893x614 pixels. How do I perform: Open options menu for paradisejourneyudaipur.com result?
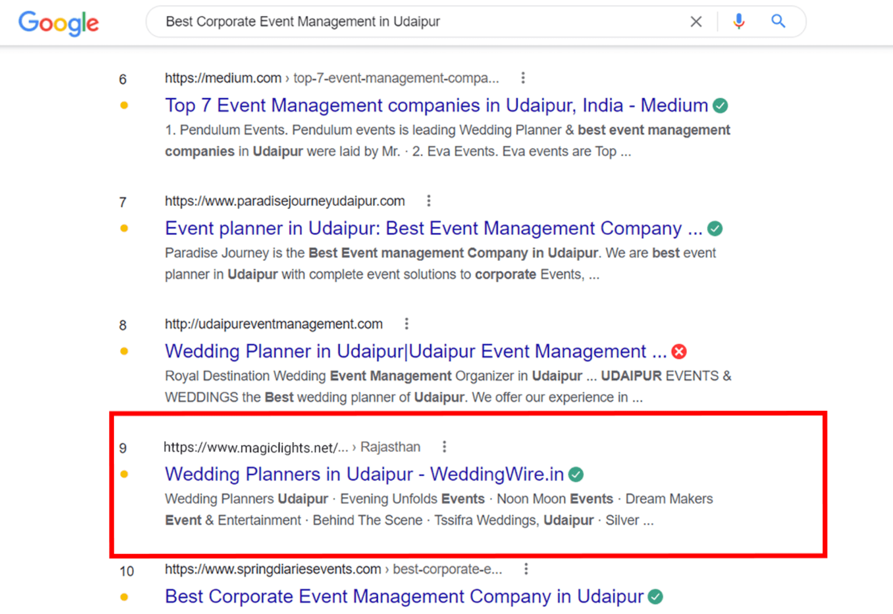point(429,201)
